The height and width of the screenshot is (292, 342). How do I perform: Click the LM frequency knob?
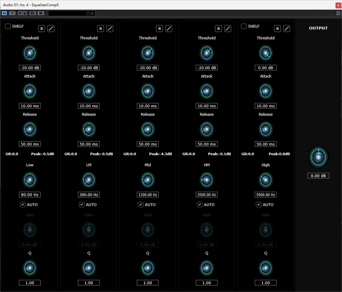(89, 180)
